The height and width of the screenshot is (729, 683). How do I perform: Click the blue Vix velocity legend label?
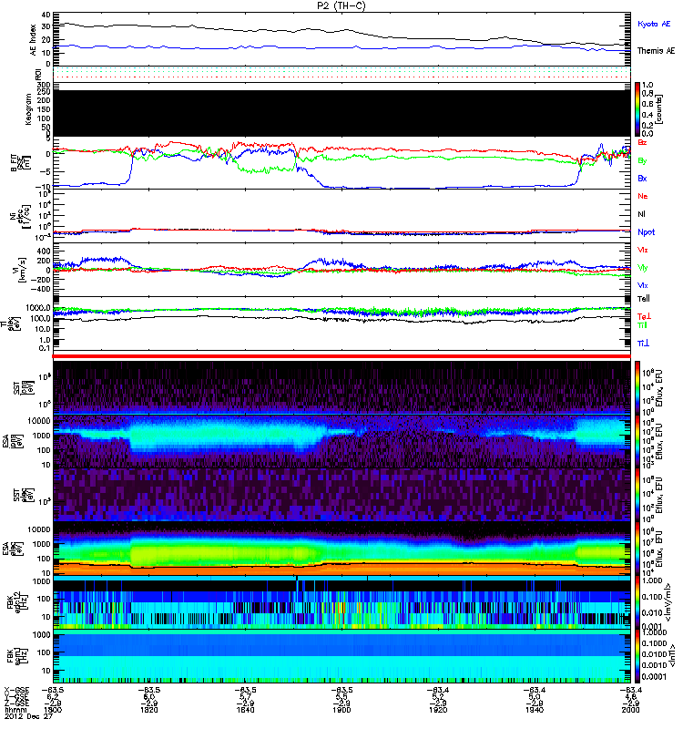(x=643, y=285)
